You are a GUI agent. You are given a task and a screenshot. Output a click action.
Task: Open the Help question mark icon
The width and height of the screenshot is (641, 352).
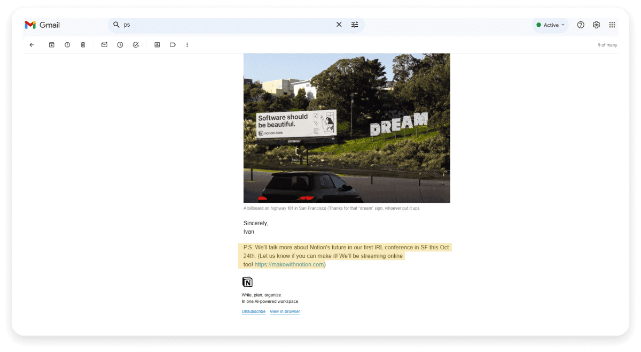(x=581, y=25)
